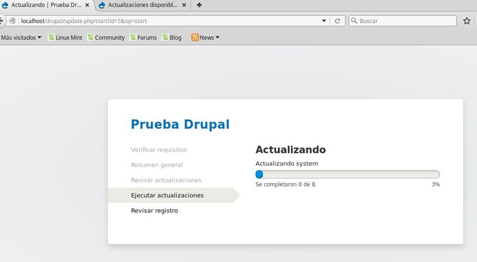Click the 'Se completaron 0 de 8.' message

tap(286, 184)
